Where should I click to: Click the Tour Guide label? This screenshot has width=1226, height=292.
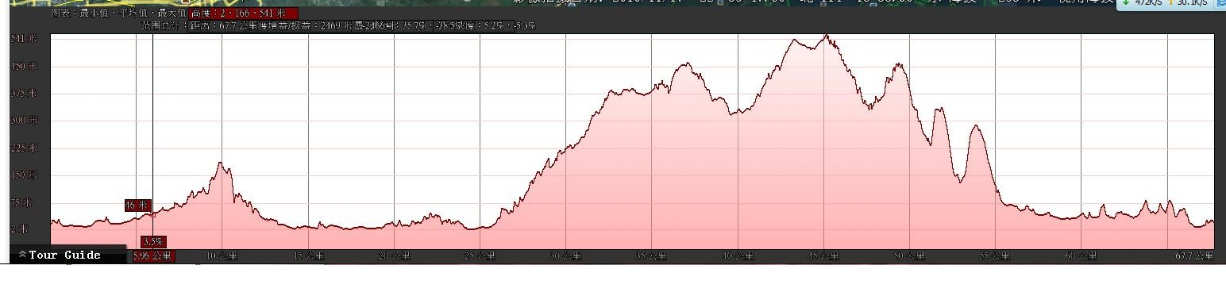click(65, 255)
